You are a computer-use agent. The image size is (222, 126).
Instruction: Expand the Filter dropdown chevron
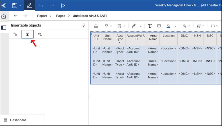[111, 26]
